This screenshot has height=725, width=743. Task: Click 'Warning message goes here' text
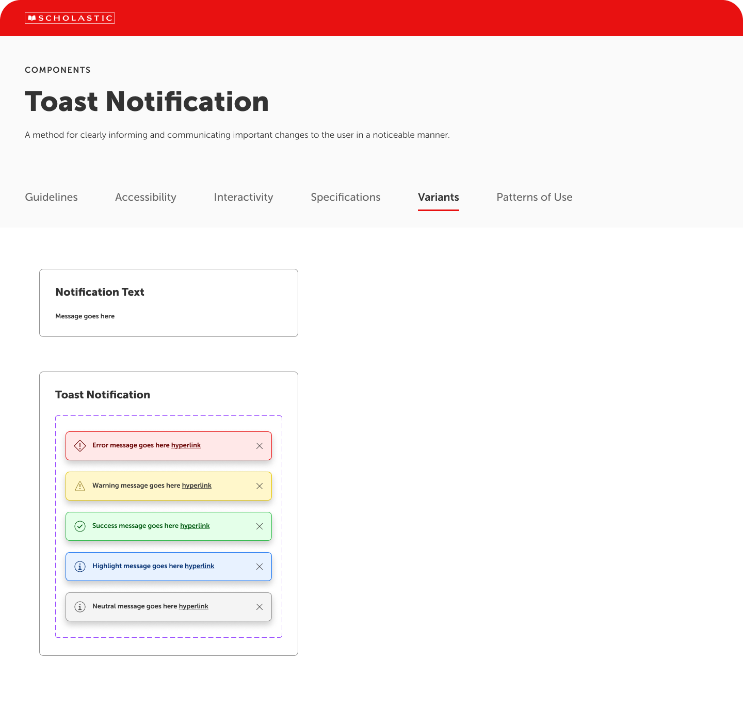coord(136,486)
